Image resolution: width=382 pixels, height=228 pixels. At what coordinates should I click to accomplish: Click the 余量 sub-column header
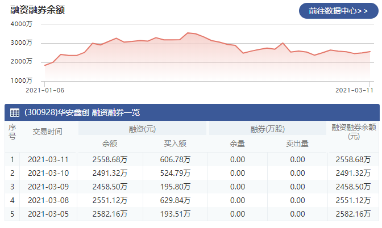(x=237, y=143)
